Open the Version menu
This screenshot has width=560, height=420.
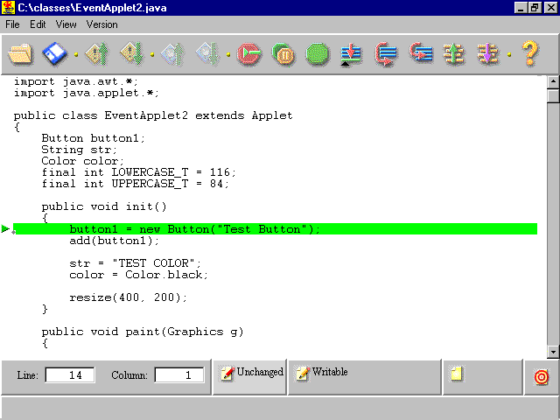pyautogui.click(x=101, y=24)
